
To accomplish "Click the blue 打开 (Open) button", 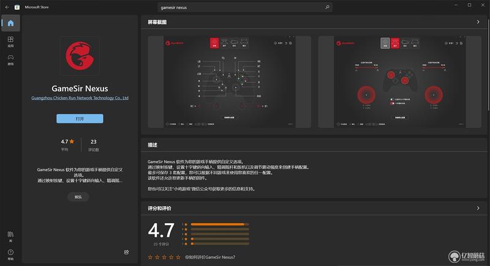I will click(80, 119).
